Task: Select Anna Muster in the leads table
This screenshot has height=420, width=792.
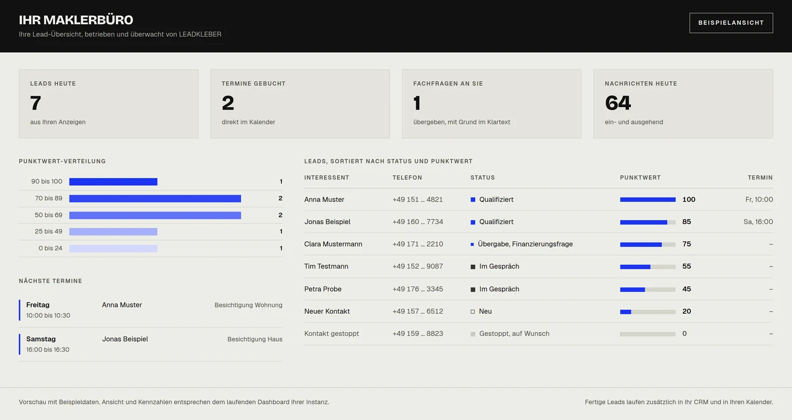Action: [324, 200]
